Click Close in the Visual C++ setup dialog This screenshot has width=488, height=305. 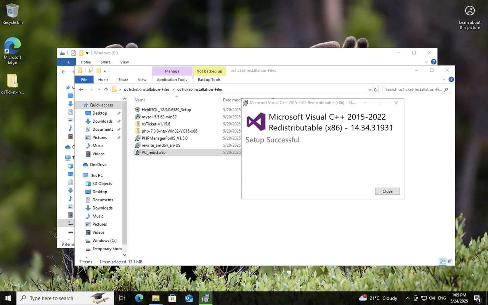[387, 191]
